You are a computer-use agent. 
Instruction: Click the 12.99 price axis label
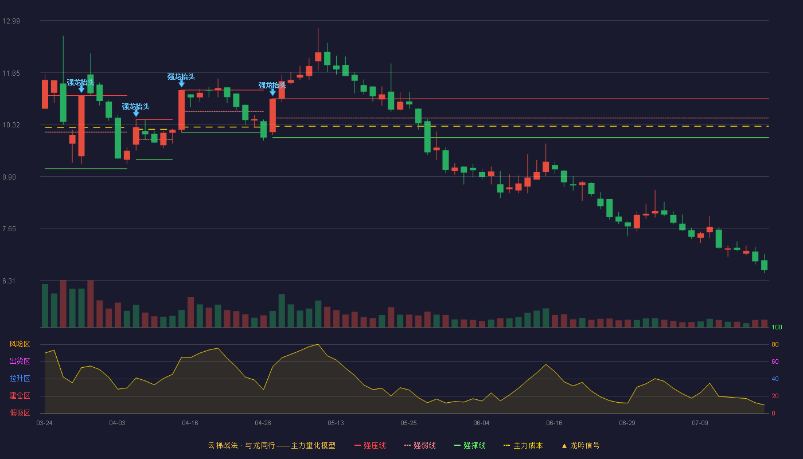(x=11, y=21)
